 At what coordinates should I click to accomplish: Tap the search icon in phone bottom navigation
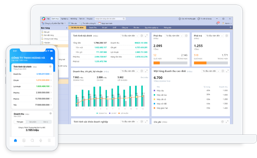pos(32,140)
